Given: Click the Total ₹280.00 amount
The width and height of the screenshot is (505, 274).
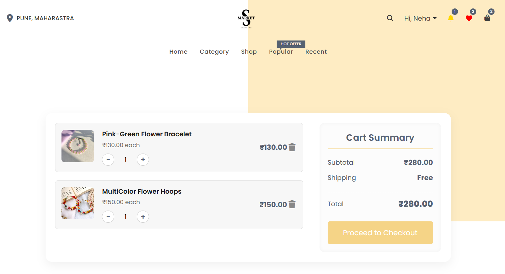Looking at the screenshot, I should (416, 204).
